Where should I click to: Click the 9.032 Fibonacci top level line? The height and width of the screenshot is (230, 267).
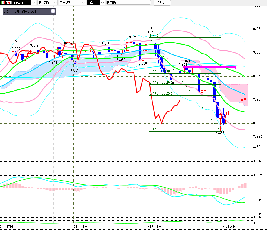tap(191, 37)
